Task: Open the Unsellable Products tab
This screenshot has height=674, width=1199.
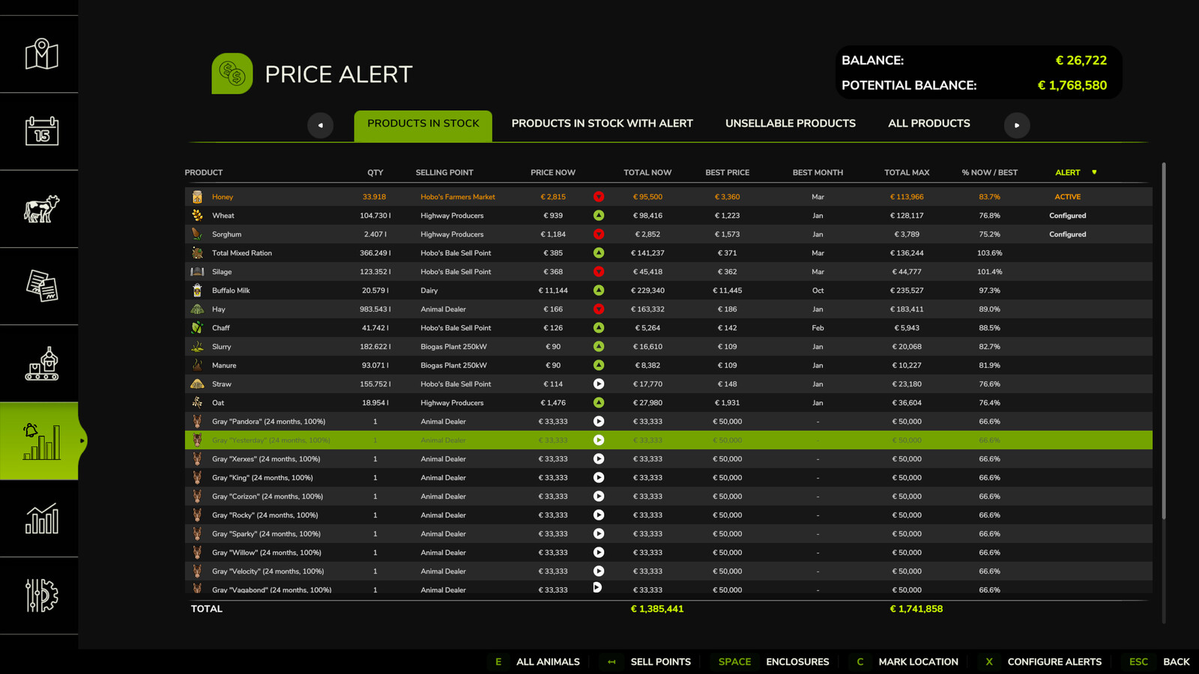Action: point(791,124)
